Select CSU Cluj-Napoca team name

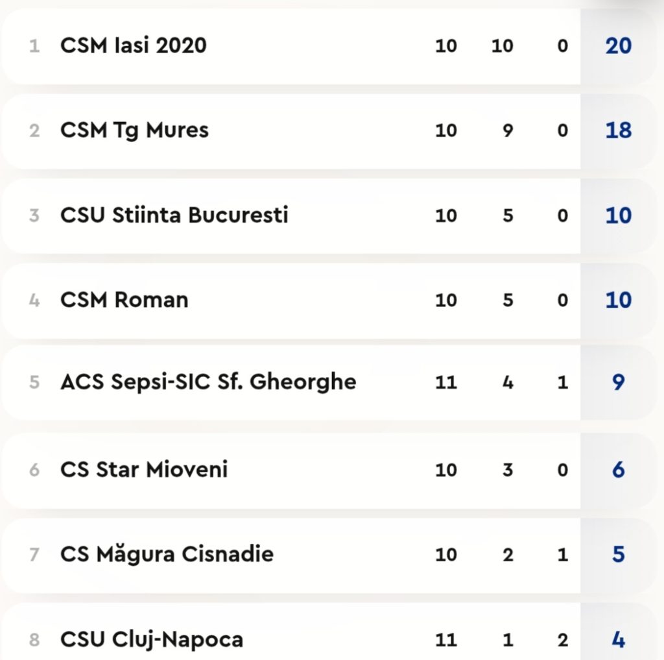click(152, 639)
